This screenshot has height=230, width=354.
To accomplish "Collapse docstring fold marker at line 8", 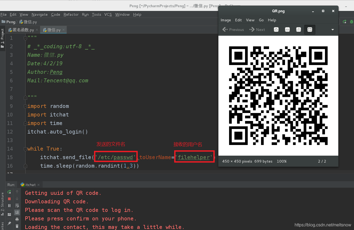I will point(25,98).
